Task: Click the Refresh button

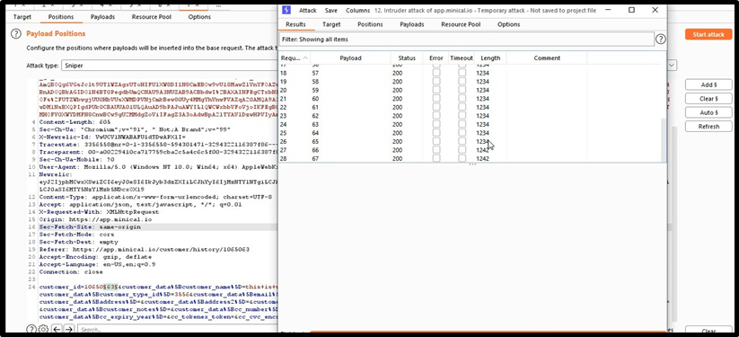Action: tap(708, 127)
